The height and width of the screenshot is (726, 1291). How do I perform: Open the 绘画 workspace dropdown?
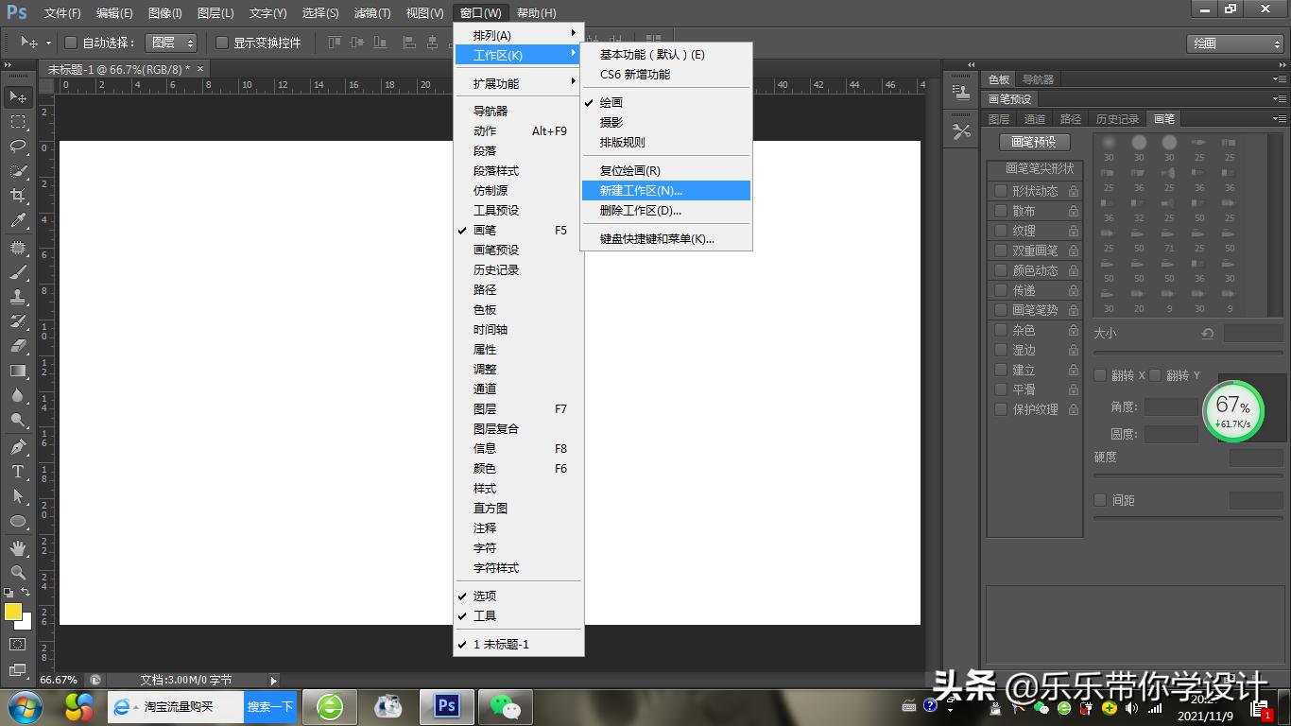tap(1234, 43)
